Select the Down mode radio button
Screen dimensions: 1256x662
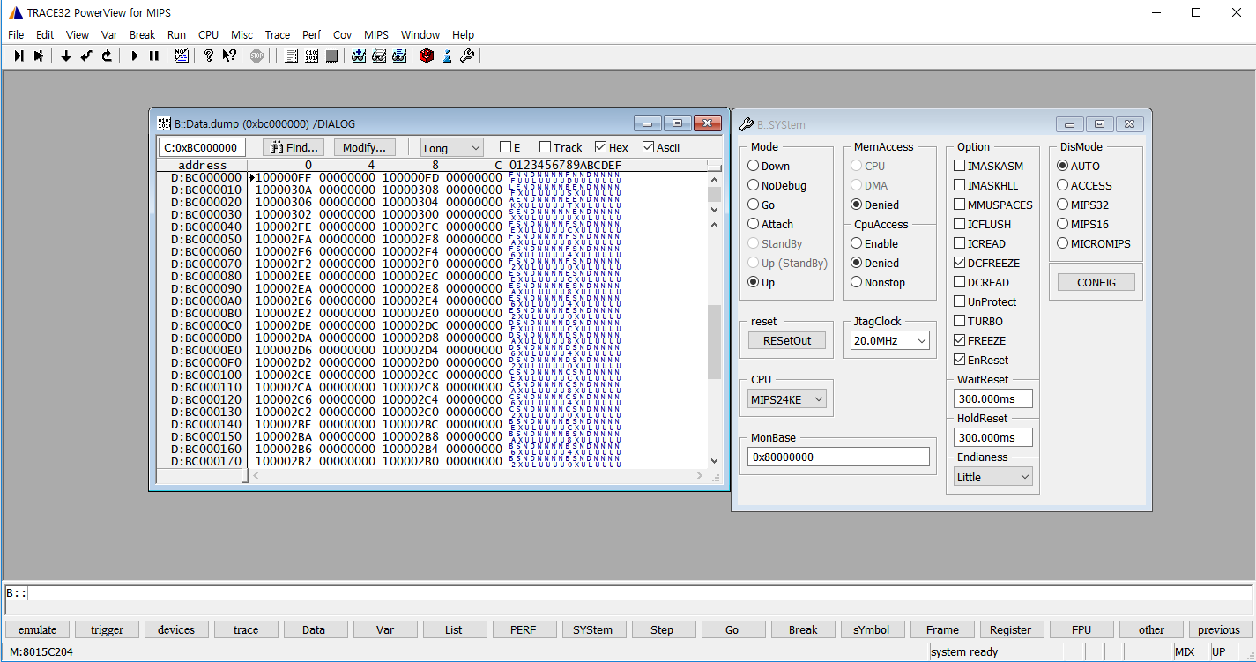pos(754,166)
